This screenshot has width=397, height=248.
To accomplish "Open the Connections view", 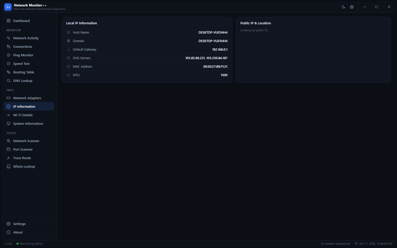I will pyautogui.click(x=29, y=47).
